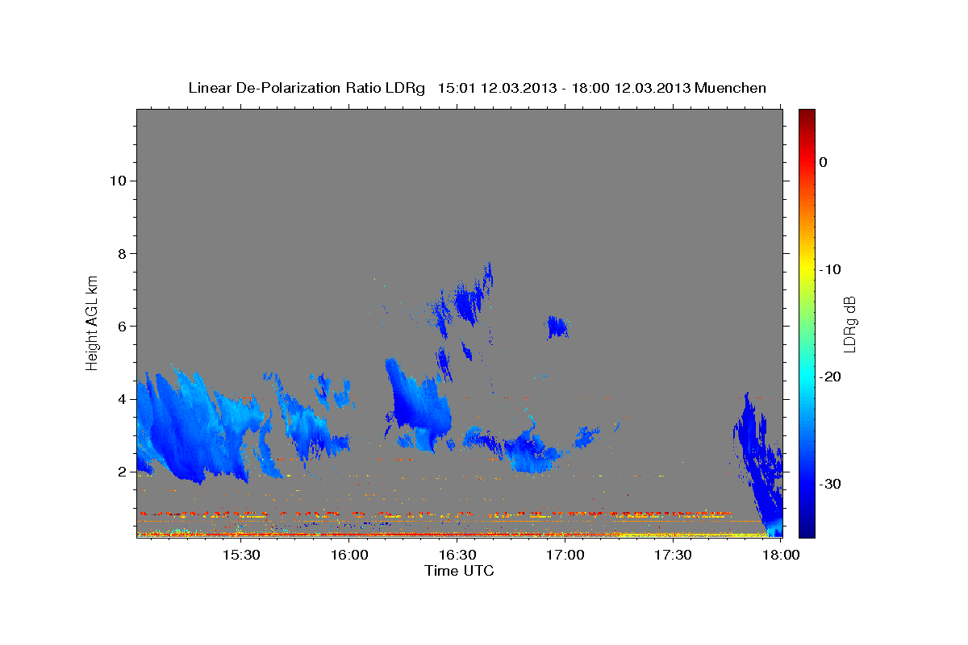The image size is (968, 645).
Task: Click the height tick label '4'
Action: pos(123,399)
